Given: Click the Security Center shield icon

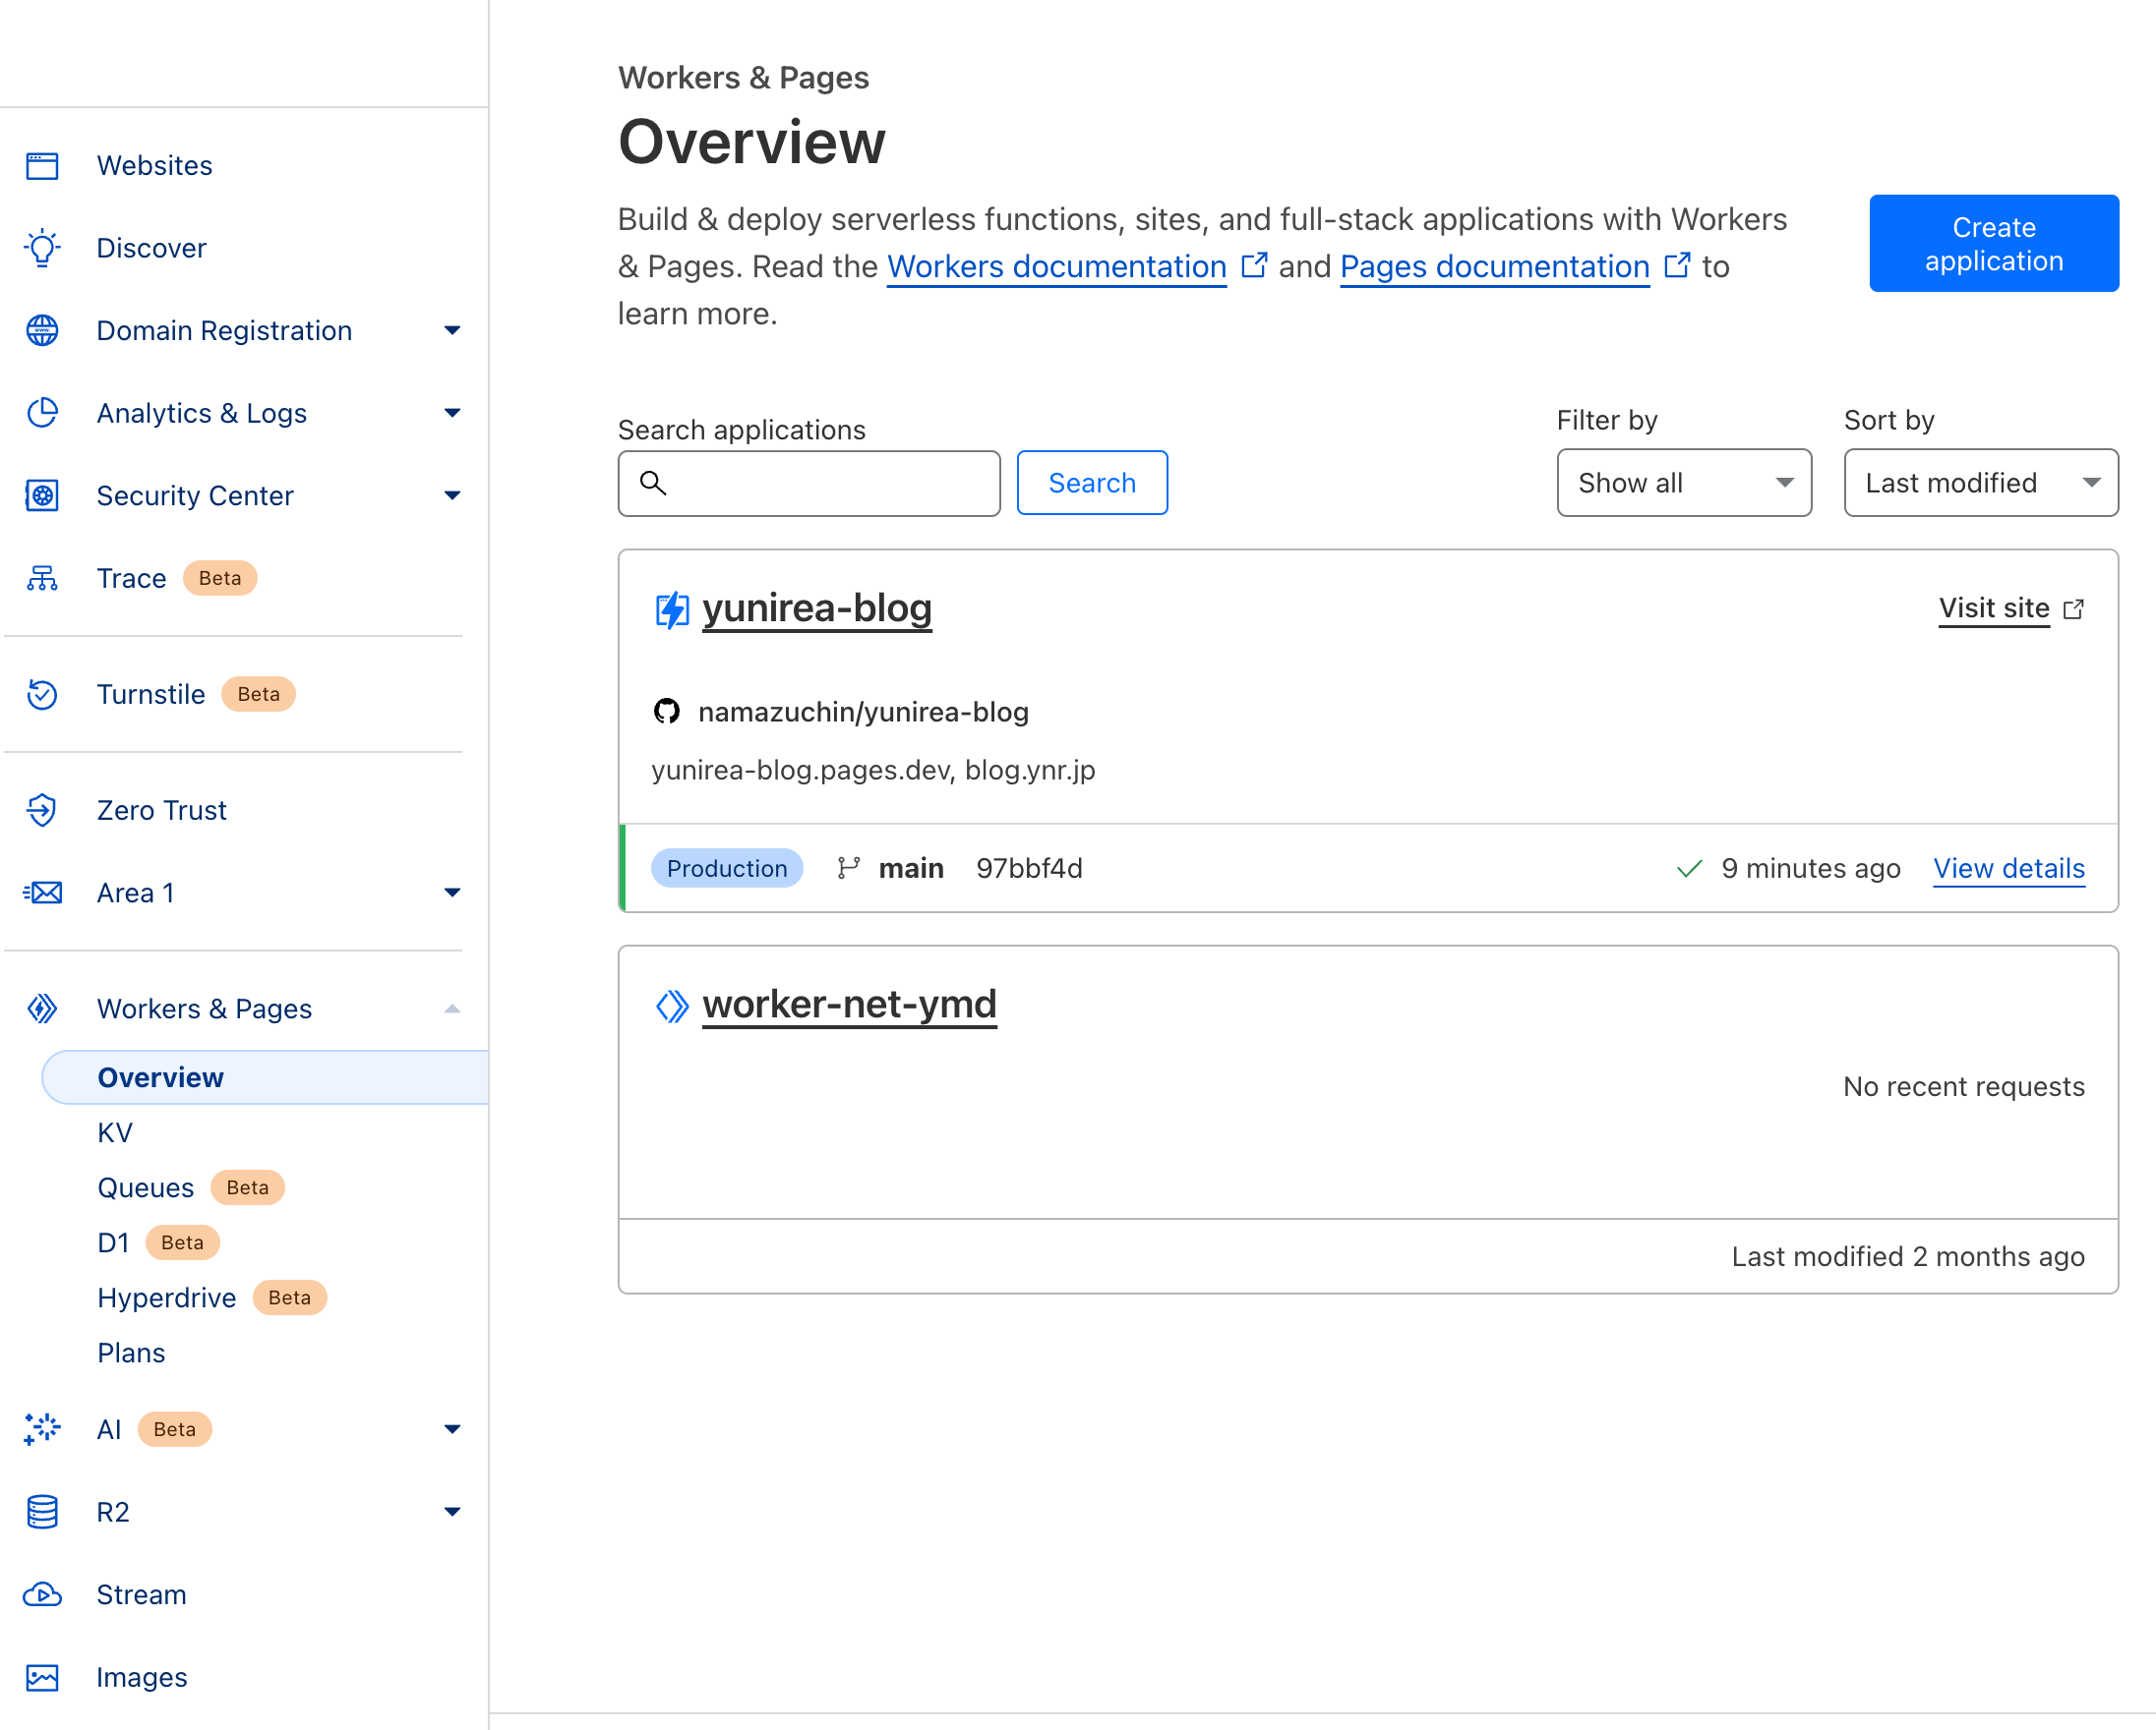Looking at the screenshot, I should pyautogui.click(x=42, y=495).
